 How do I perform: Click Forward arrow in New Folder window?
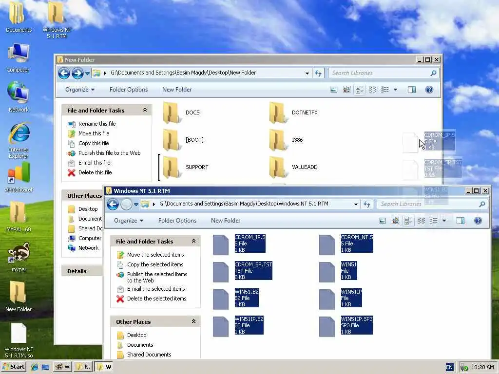coord(77,73)
